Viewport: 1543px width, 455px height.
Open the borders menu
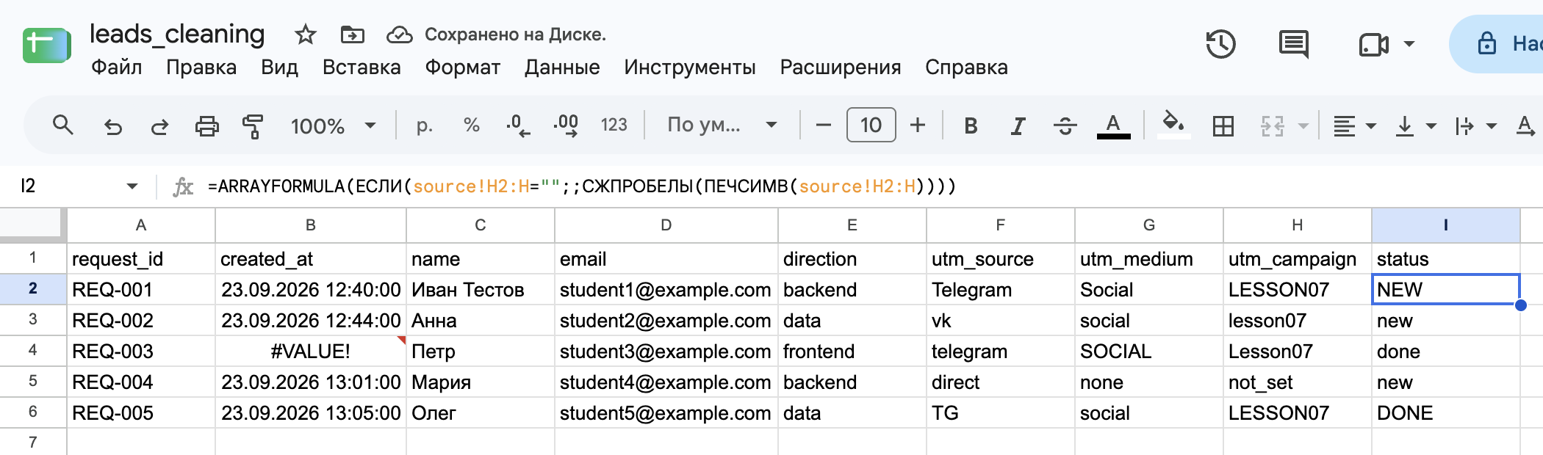(x=1223, y=126)
